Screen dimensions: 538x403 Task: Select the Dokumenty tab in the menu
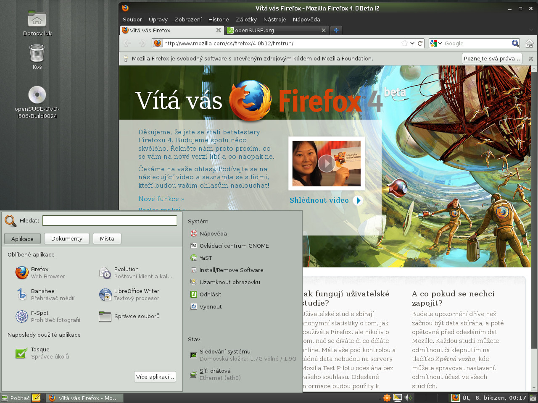[x=66, y=238]
